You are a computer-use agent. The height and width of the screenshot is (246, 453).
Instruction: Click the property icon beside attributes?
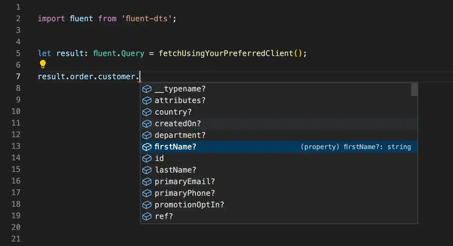click(x=147, y=100)
